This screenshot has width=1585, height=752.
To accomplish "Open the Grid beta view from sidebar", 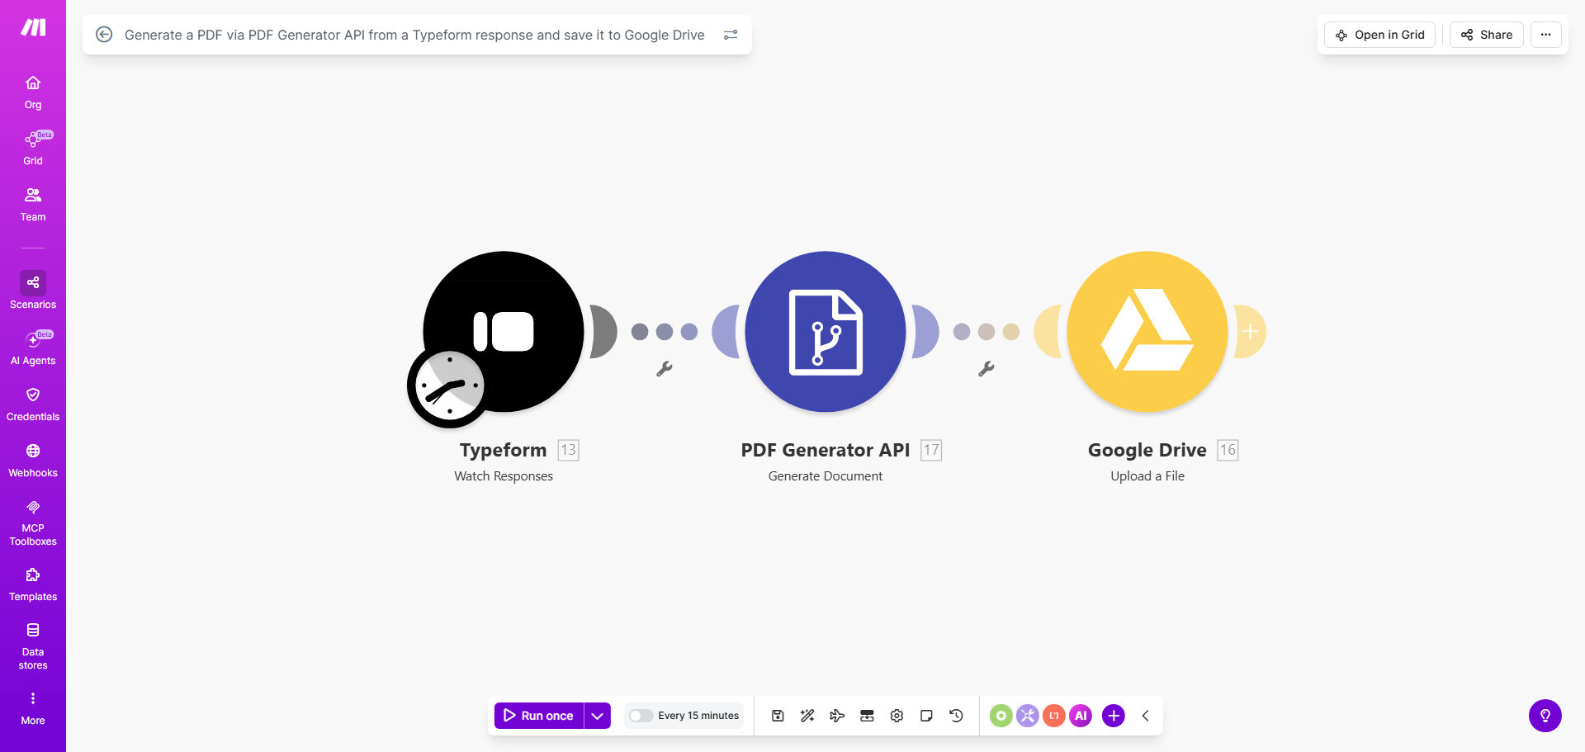I will tap(33, 149).
